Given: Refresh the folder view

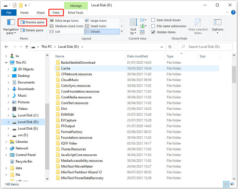Looking at the screenshot, I should click(170, 47).
